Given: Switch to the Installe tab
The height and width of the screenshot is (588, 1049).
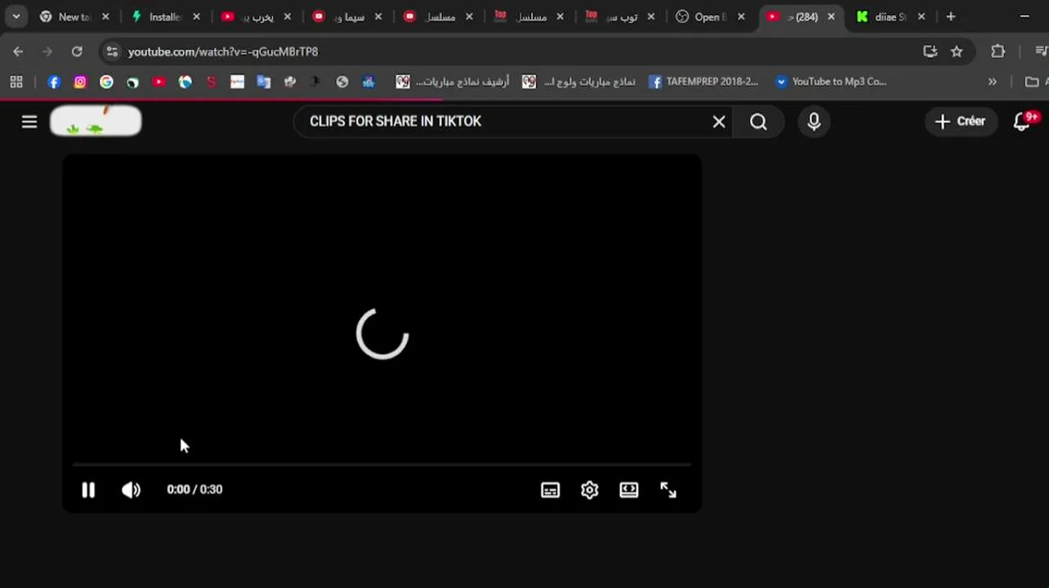Looking at the screenshot, I should (165, 16).
